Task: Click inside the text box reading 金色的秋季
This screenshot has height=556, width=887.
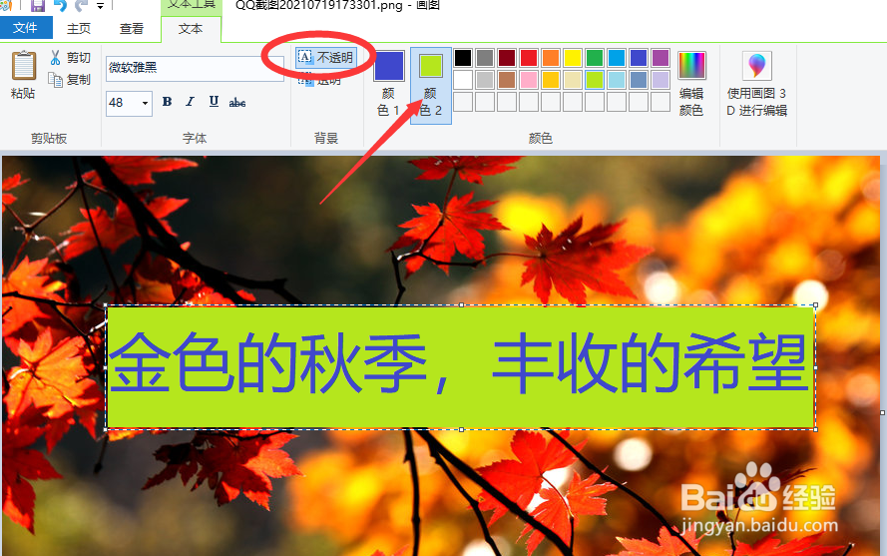Action: pos(461,367)
